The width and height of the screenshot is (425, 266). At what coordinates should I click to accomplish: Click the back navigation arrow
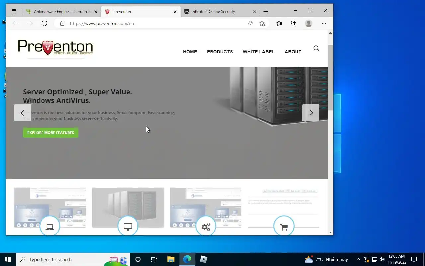[x=15, y=23]
